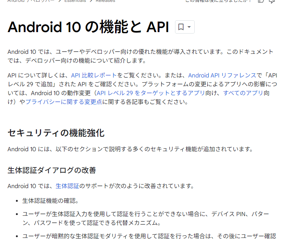Image resolution: width=289 pixels, height=239 pixels.
Task: Click the Essentials breadcrumb
Action: (75, 1)
